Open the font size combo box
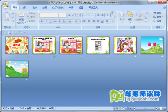 pyautogui.click(x=62, y=15)
